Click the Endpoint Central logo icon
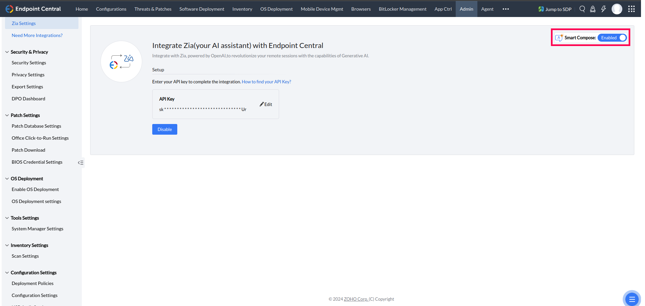 pyautogui.click(x=9, y=9)
